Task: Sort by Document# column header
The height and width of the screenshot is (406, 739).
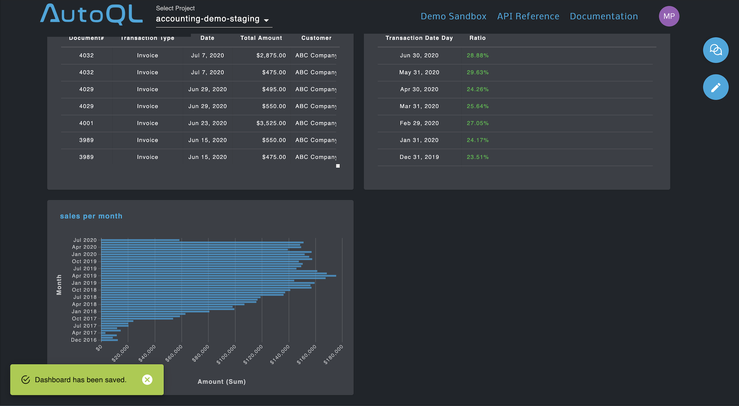Action: 86,38
